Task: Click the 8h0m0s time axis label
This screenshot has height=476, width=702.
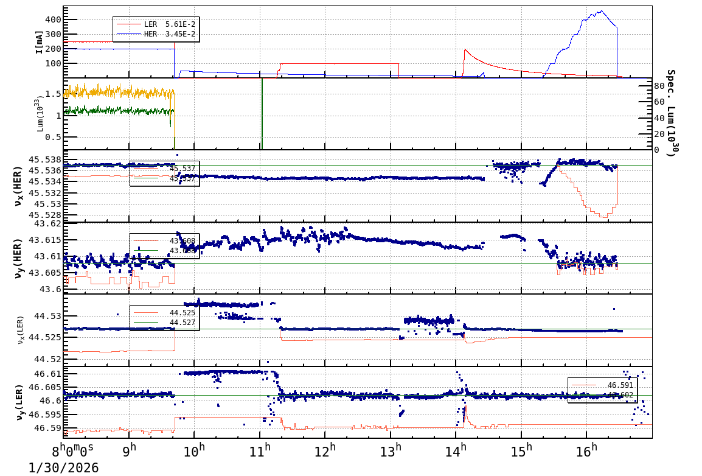Action: coord(73,449)
